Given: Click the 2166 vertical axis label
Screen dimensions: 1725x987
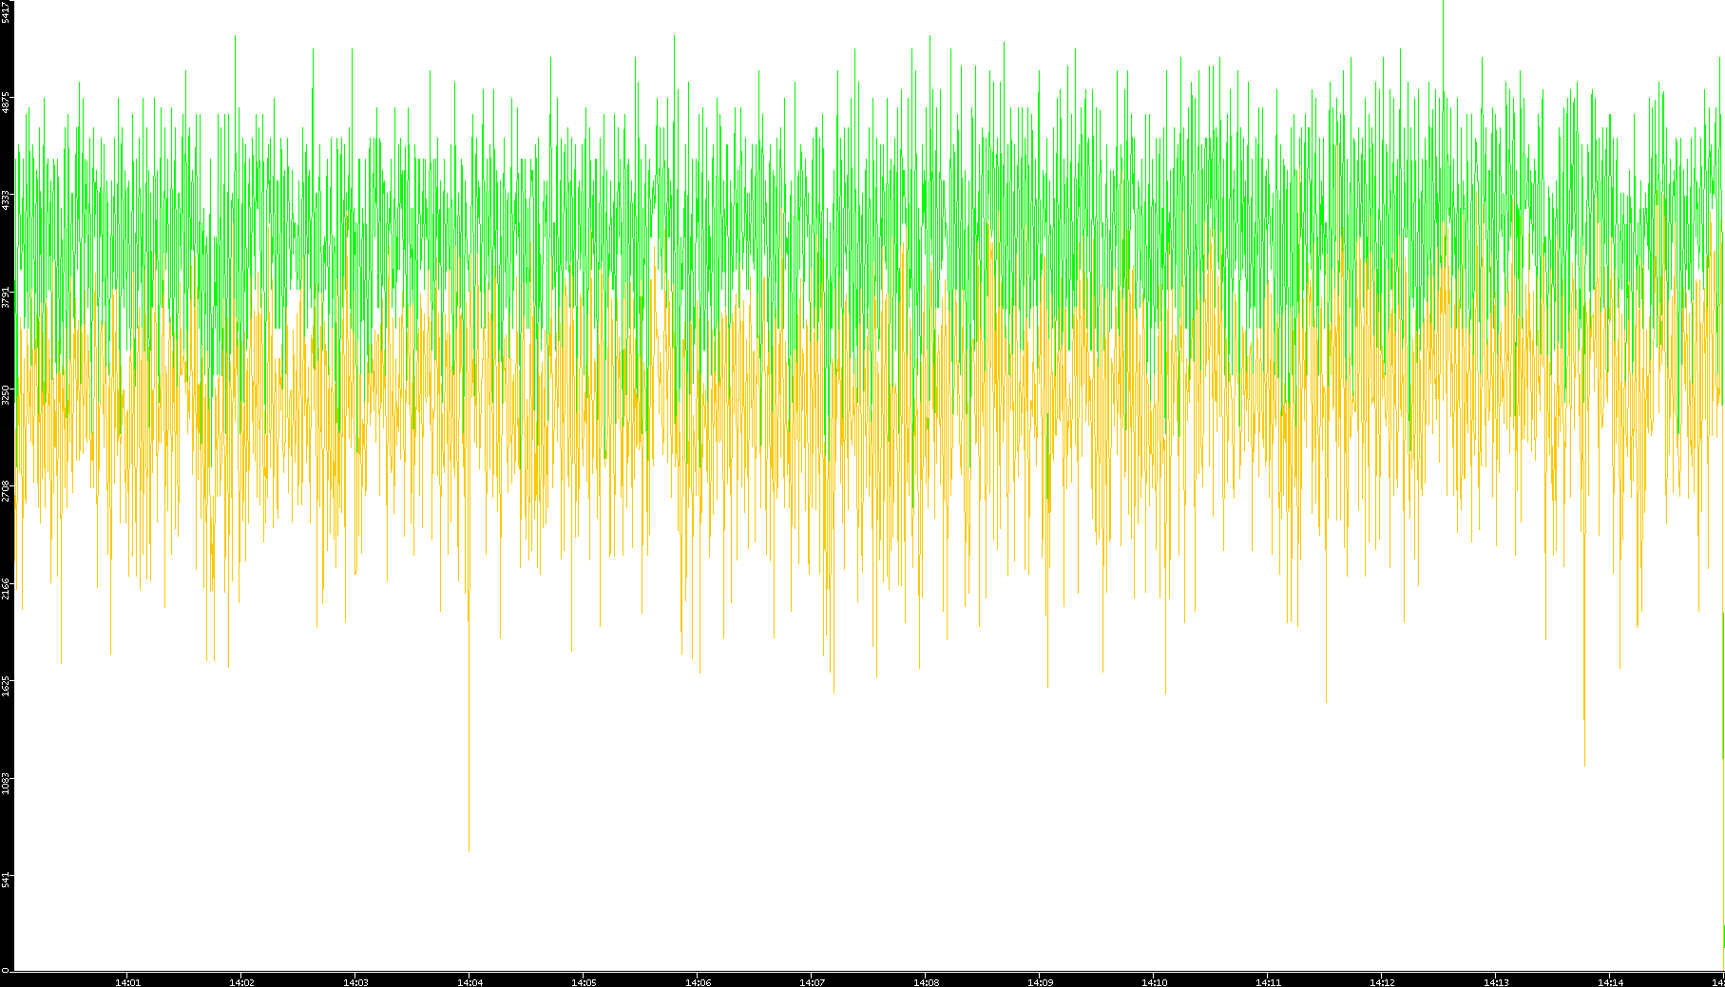Looking at the screenshot, I should [6, 588].
